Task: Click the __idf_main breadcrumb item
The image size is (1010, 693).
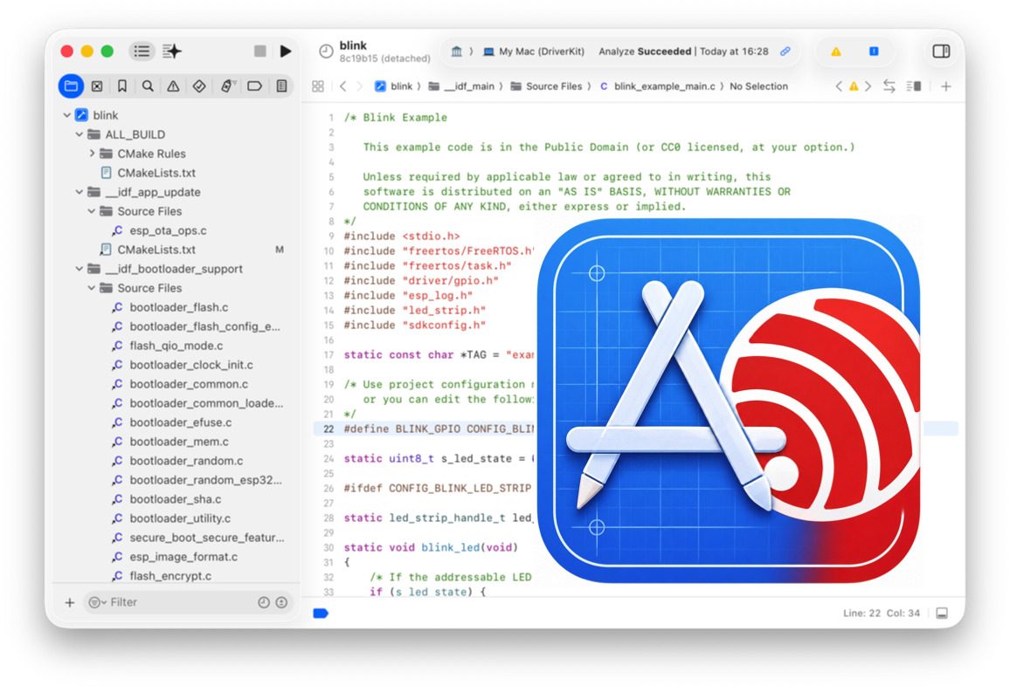Action: pos(461,86)
